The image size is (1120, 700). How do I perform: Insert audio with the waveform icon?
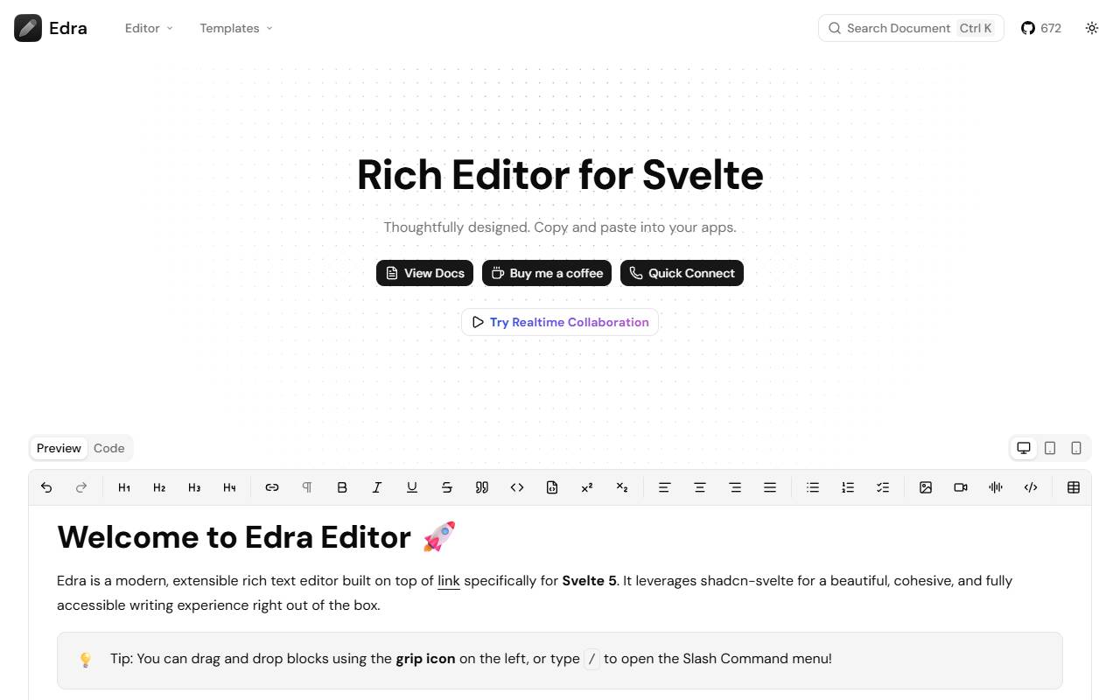[996, 487]
